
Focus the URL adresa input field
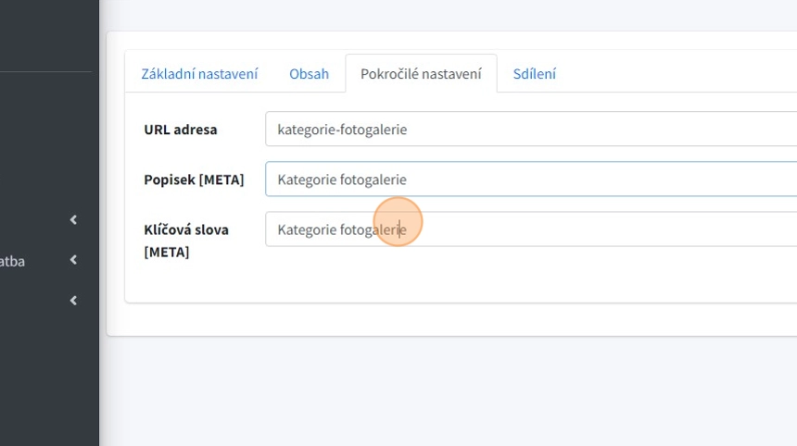tap(556, 130)
